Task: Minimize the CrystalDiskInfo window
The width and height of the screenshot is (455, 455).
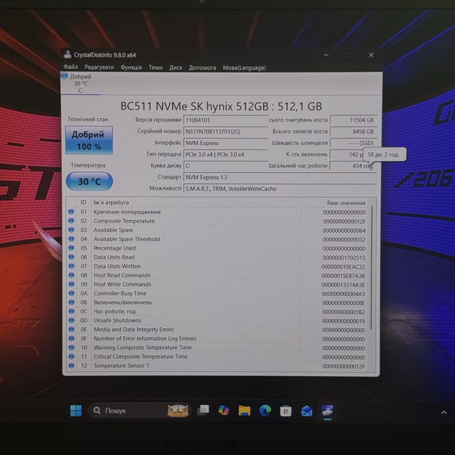Action: pos(326,55)
